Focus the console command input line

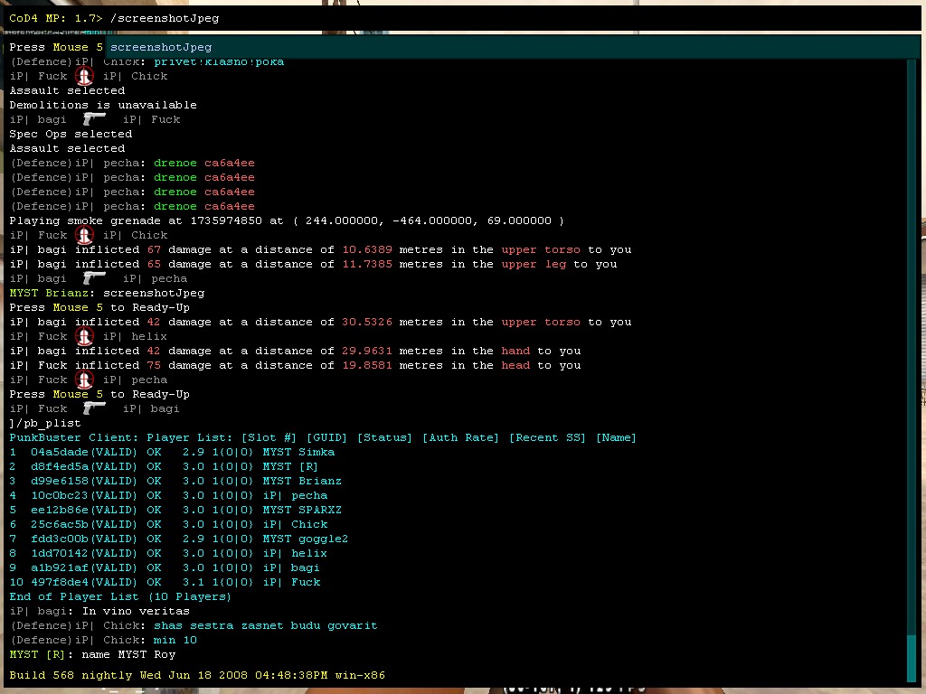pos(462,18)
